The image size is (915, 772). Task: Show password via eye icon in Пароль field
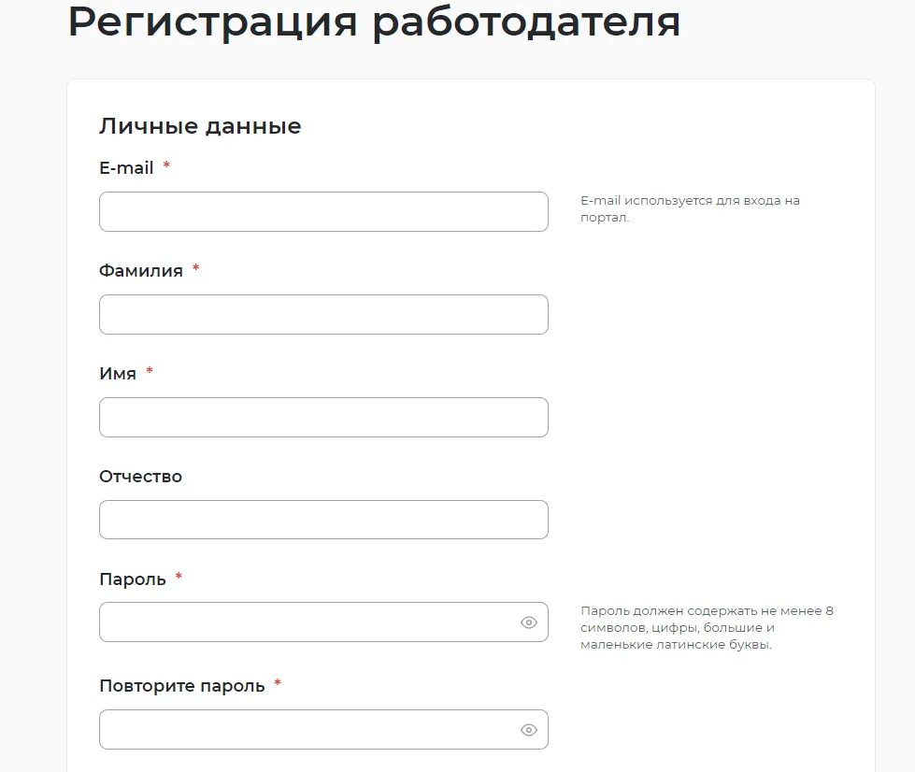(529, 622)
